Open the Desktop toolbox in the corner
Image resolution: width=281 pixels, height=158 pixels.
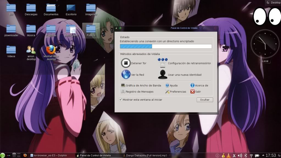[273, 2]
